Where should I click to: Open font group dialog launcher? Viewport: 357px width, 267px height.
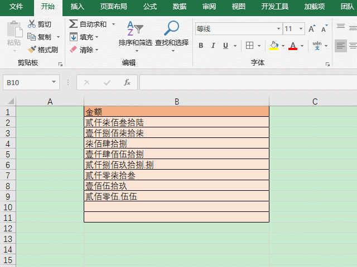[x=327, y=65]
